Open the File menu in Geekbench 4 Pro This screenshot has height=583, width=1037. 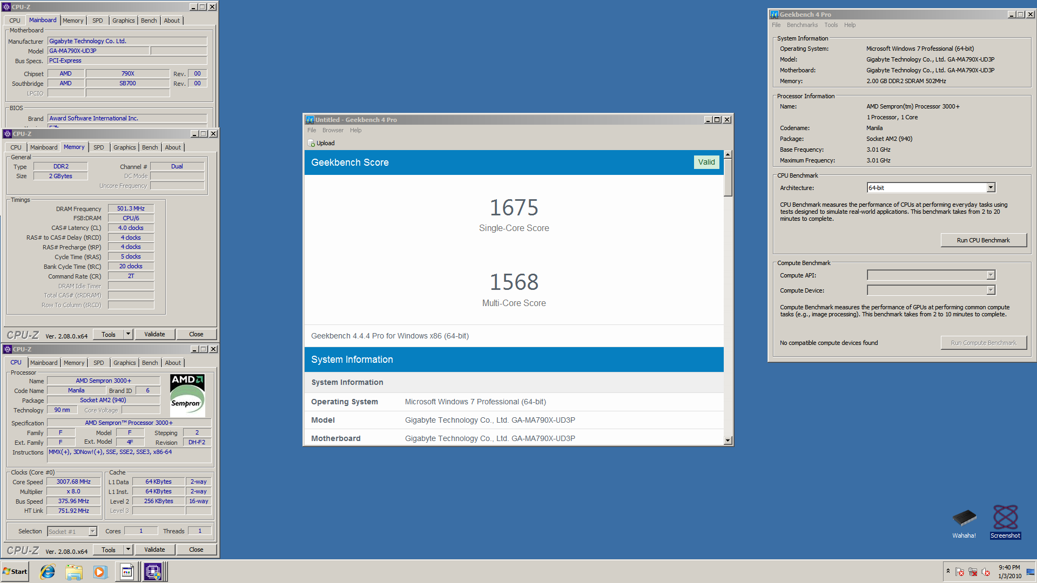click(776, 25)
